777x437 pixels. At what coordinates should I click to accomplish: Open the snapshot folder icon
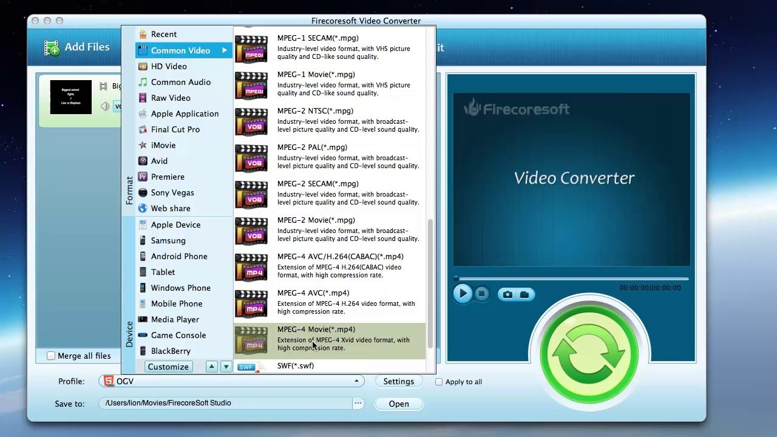[x=524, y=294]
